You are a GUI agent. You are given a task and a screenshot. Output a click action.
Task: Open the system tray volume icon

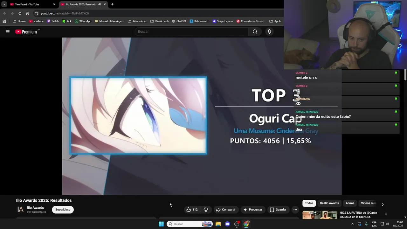click(x=387, y=224)
